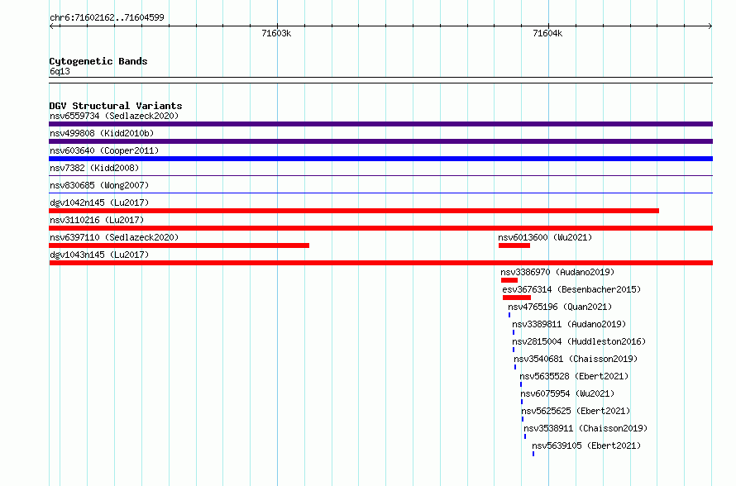
Task: Click nsv7382 (Kidd2008) label
Action: [x=94, y=168]
